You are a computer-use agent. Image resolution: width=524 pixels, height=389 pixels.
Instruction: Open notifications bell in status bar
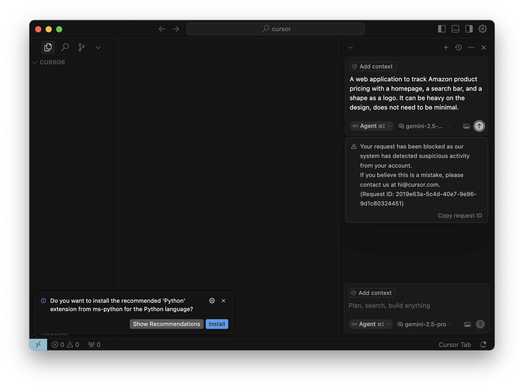[483, 345]
